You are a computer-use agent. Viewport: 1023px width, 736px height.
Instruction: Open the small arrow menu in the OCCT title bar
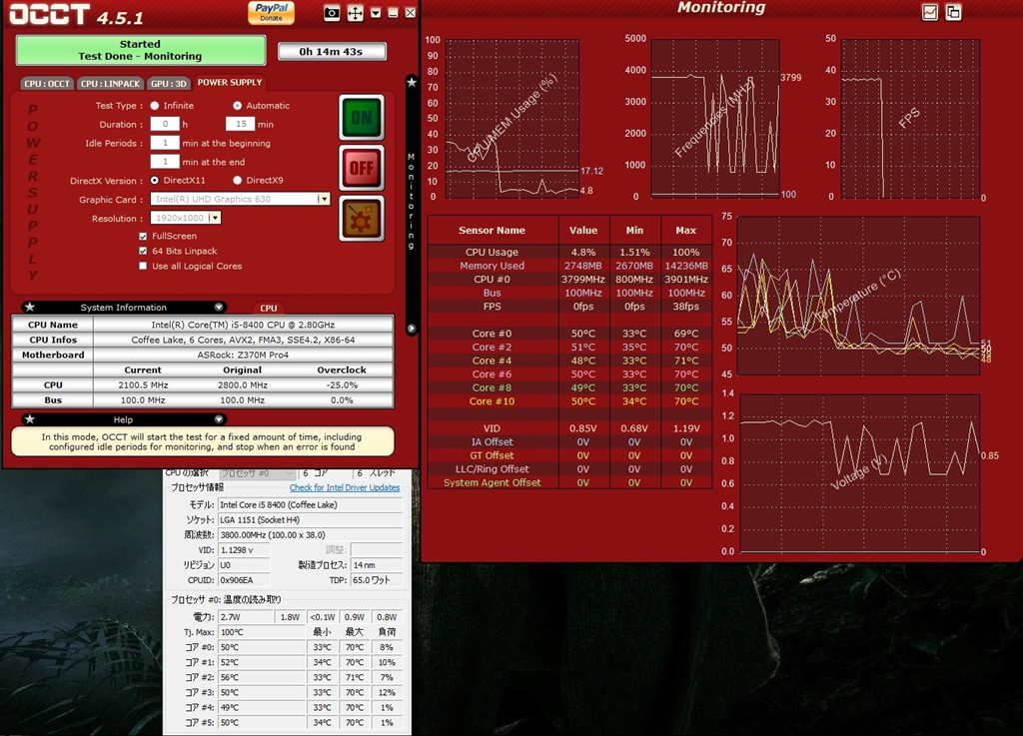376,13
